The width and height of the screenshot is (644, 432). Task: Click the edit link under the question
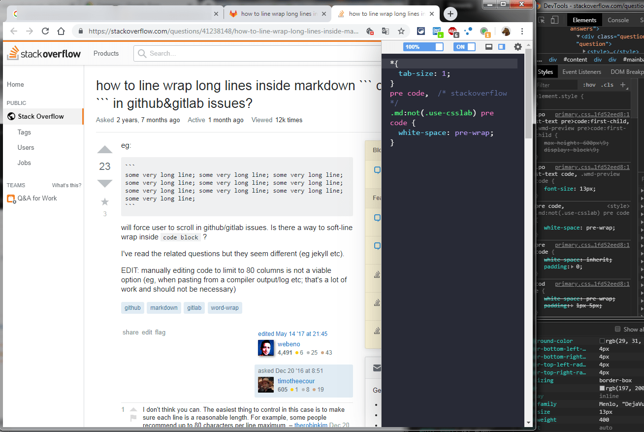(x=147, y=332)
